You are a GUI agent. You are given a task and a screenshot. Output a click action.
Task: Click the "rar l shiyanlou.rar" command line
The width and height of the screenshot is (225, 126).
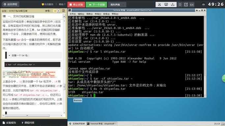pyautogui.click(x=110, y=52)
